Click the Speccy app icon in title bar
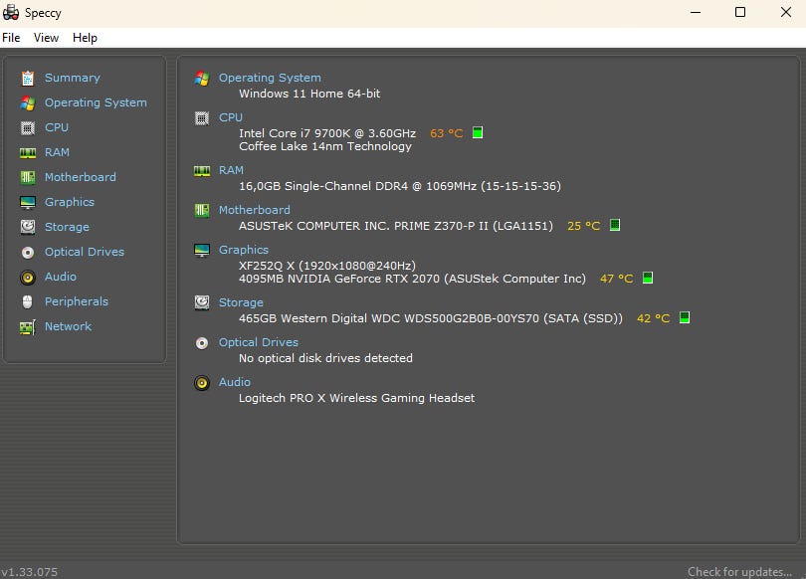 tap(11, 12)
